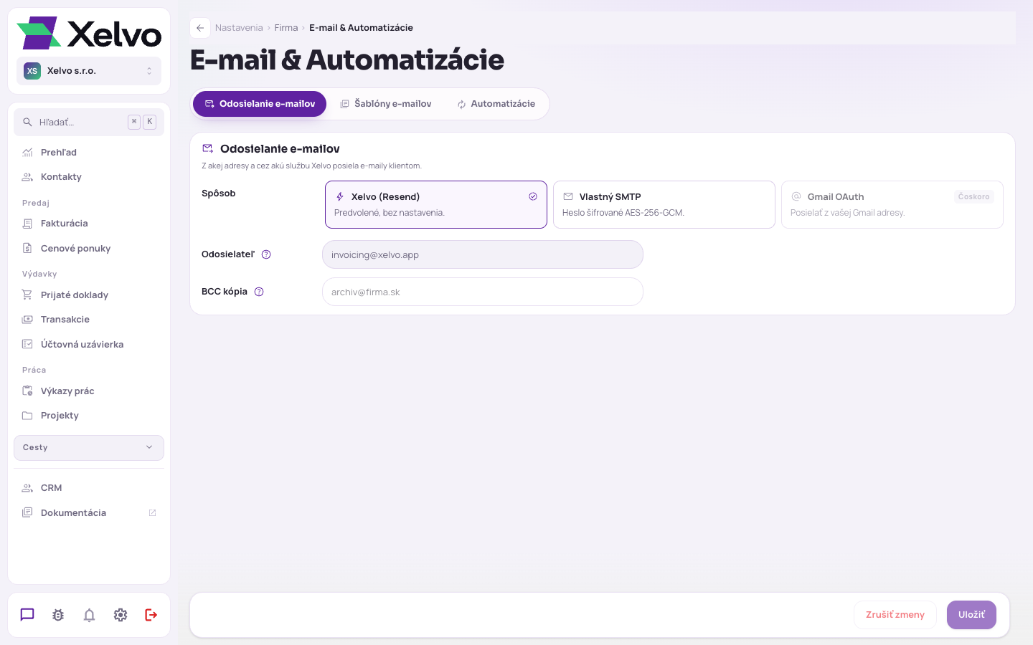Screen dimensions: 1033x645
Task: Click the Prijaté doklady cart icon
Action: tap(27, 295)
